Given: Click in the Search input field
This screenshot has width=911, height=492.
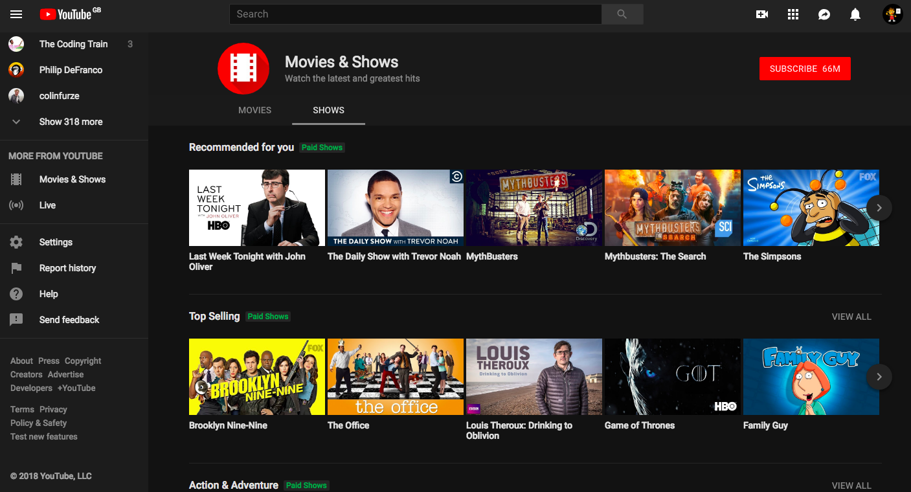Looking at the screenshot, I should point(415,14).
